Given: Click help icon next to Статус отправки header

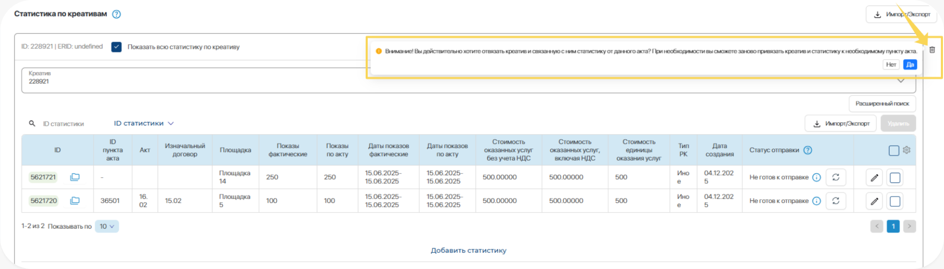Looking at the screenshot, I should coord(808,150).
